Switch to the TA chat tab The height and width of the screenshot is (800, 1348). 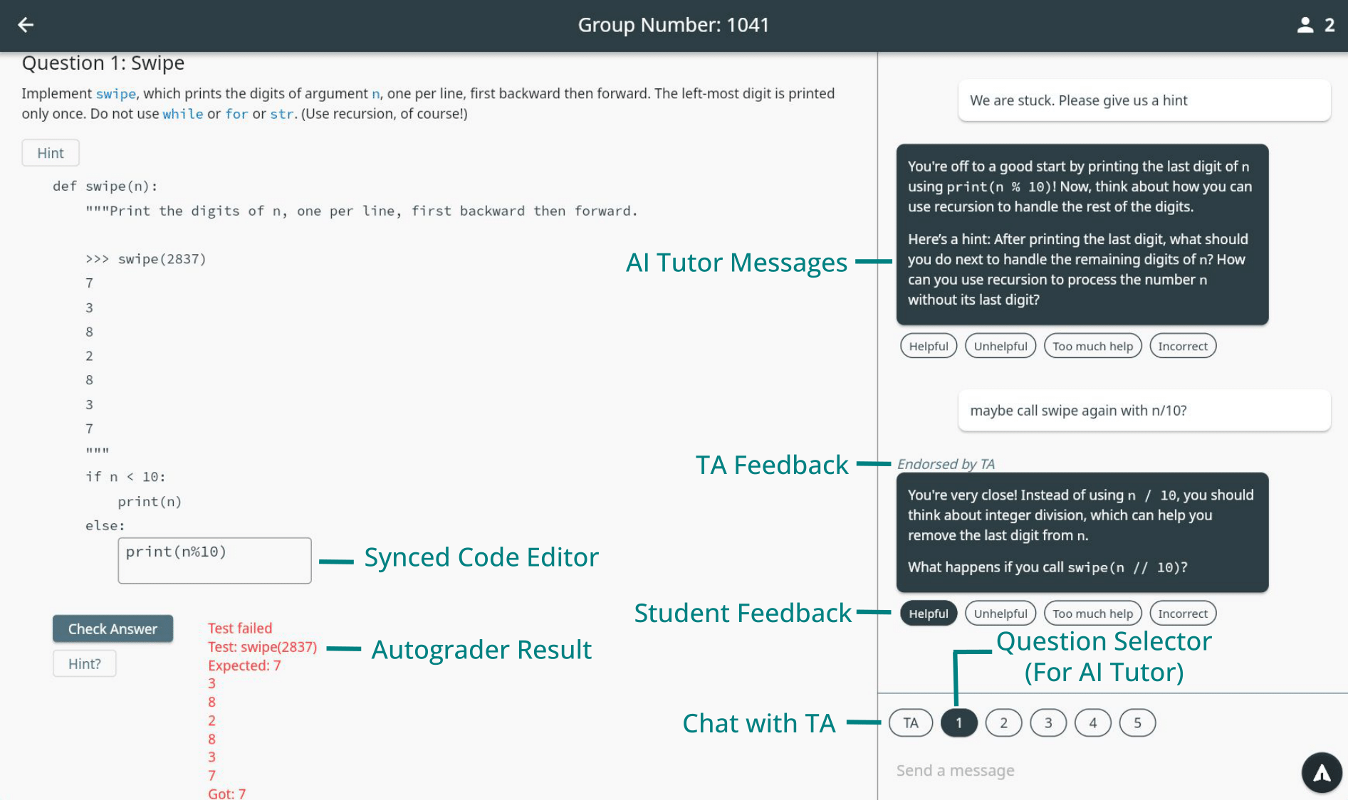point(911,723)
